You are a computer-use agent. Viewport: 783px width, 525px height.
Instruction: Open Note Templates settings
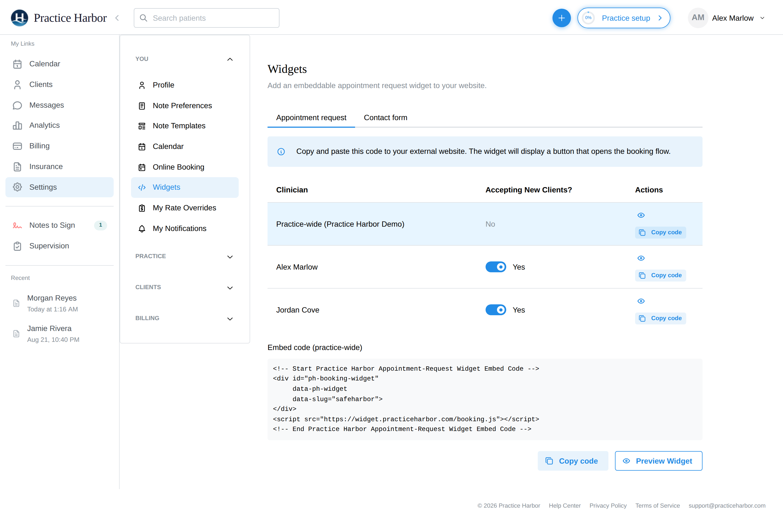coord(185,126)
